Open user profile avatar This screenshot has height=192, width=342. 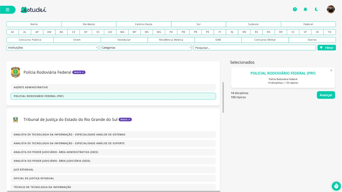[331, 9]
